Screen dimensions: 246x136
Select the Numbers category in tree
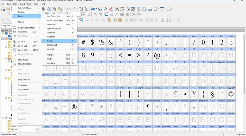click(15, 129)
